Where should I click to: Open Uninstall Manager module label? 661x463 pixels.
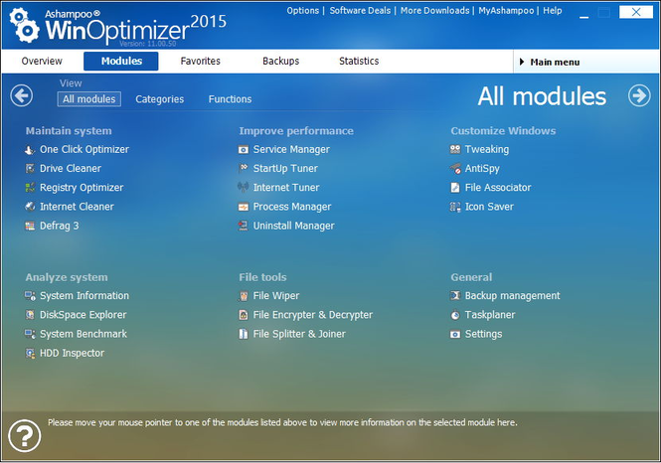(293, 226)
